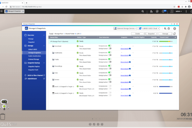Open HybridMount from the sidebar
The width and height of the screenshot is (192, 128).
pos(32,79)
